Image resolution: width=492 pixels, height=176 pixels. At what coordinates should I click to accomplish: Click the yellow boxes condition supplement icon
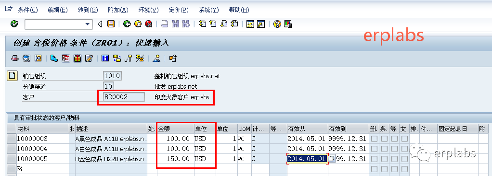[x=117, y=58]
